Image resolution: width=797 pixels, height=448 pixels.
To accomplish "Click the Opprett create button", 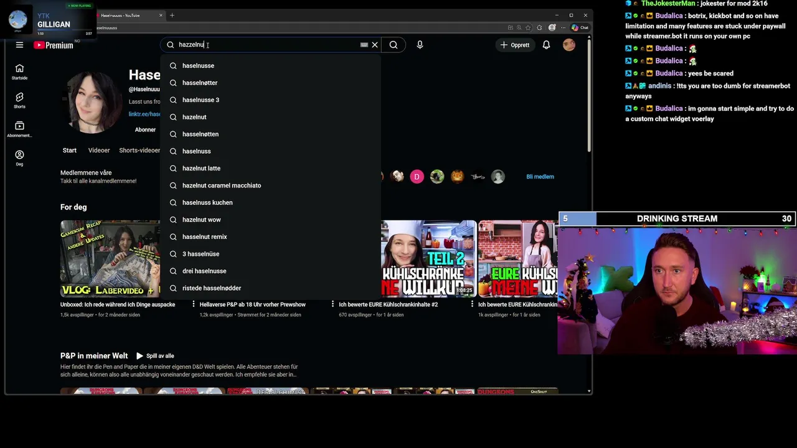I will click(515, 45).
